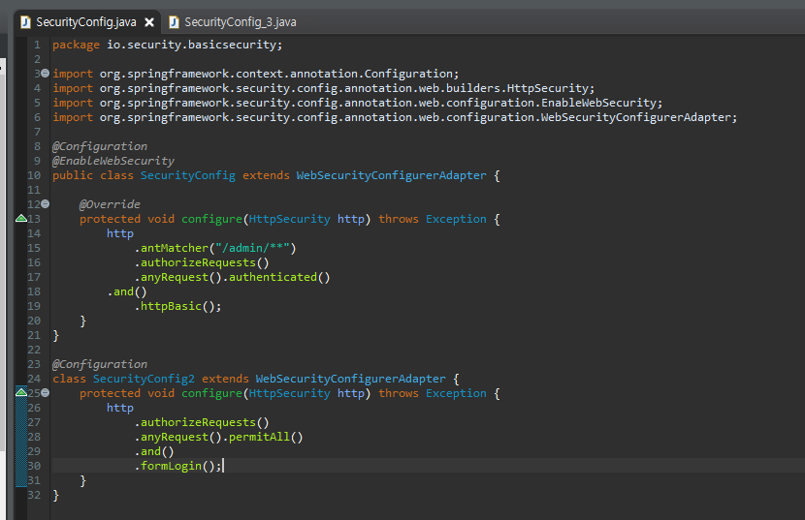The height and width of the screenshot is (520, 805).
Task: Click the @Configuration annotation on line 23
Action: point(100,364)
